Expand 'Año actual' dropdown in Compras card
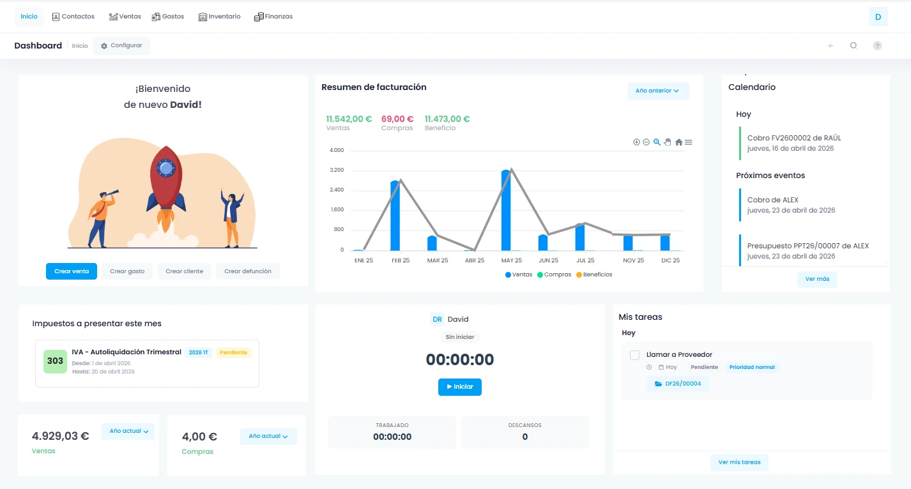This screenshot has width=911, height=489. 268,437
